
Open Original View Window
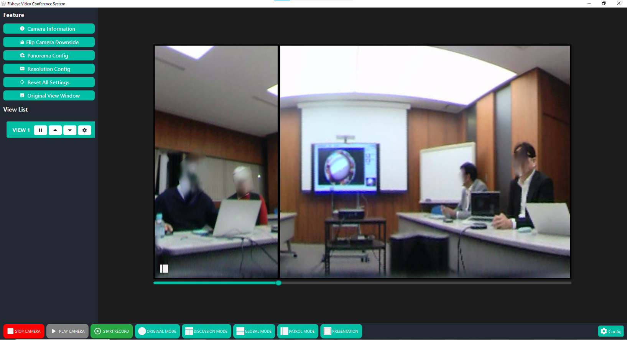[x=49, y=96]
